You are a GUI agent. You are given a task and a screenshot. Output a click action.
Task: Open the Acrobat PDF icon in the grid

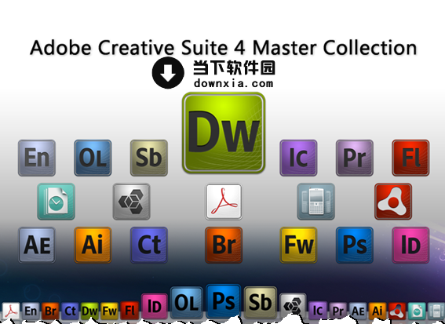[224, 202]
